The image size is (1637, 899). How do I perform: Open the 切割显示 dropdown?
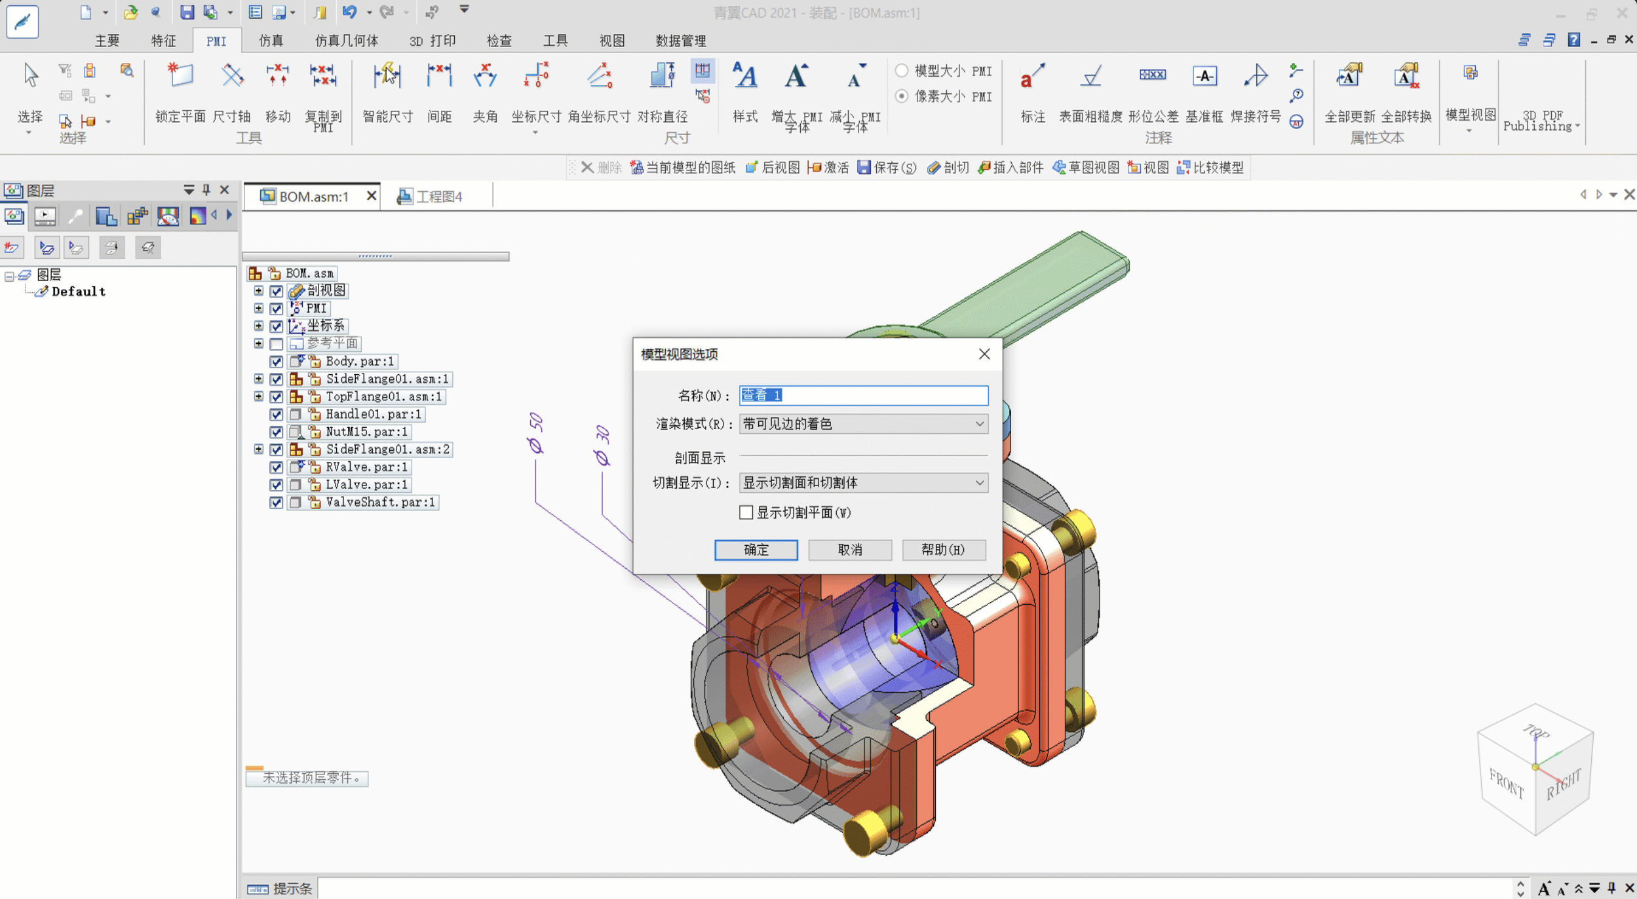pos(863,483)
